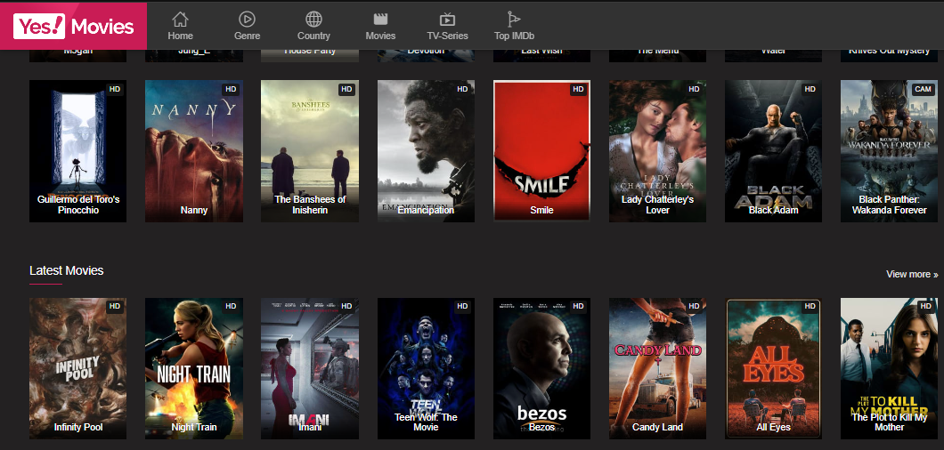
Task: Click the TV-Series television icon
Action: point(447,20)
